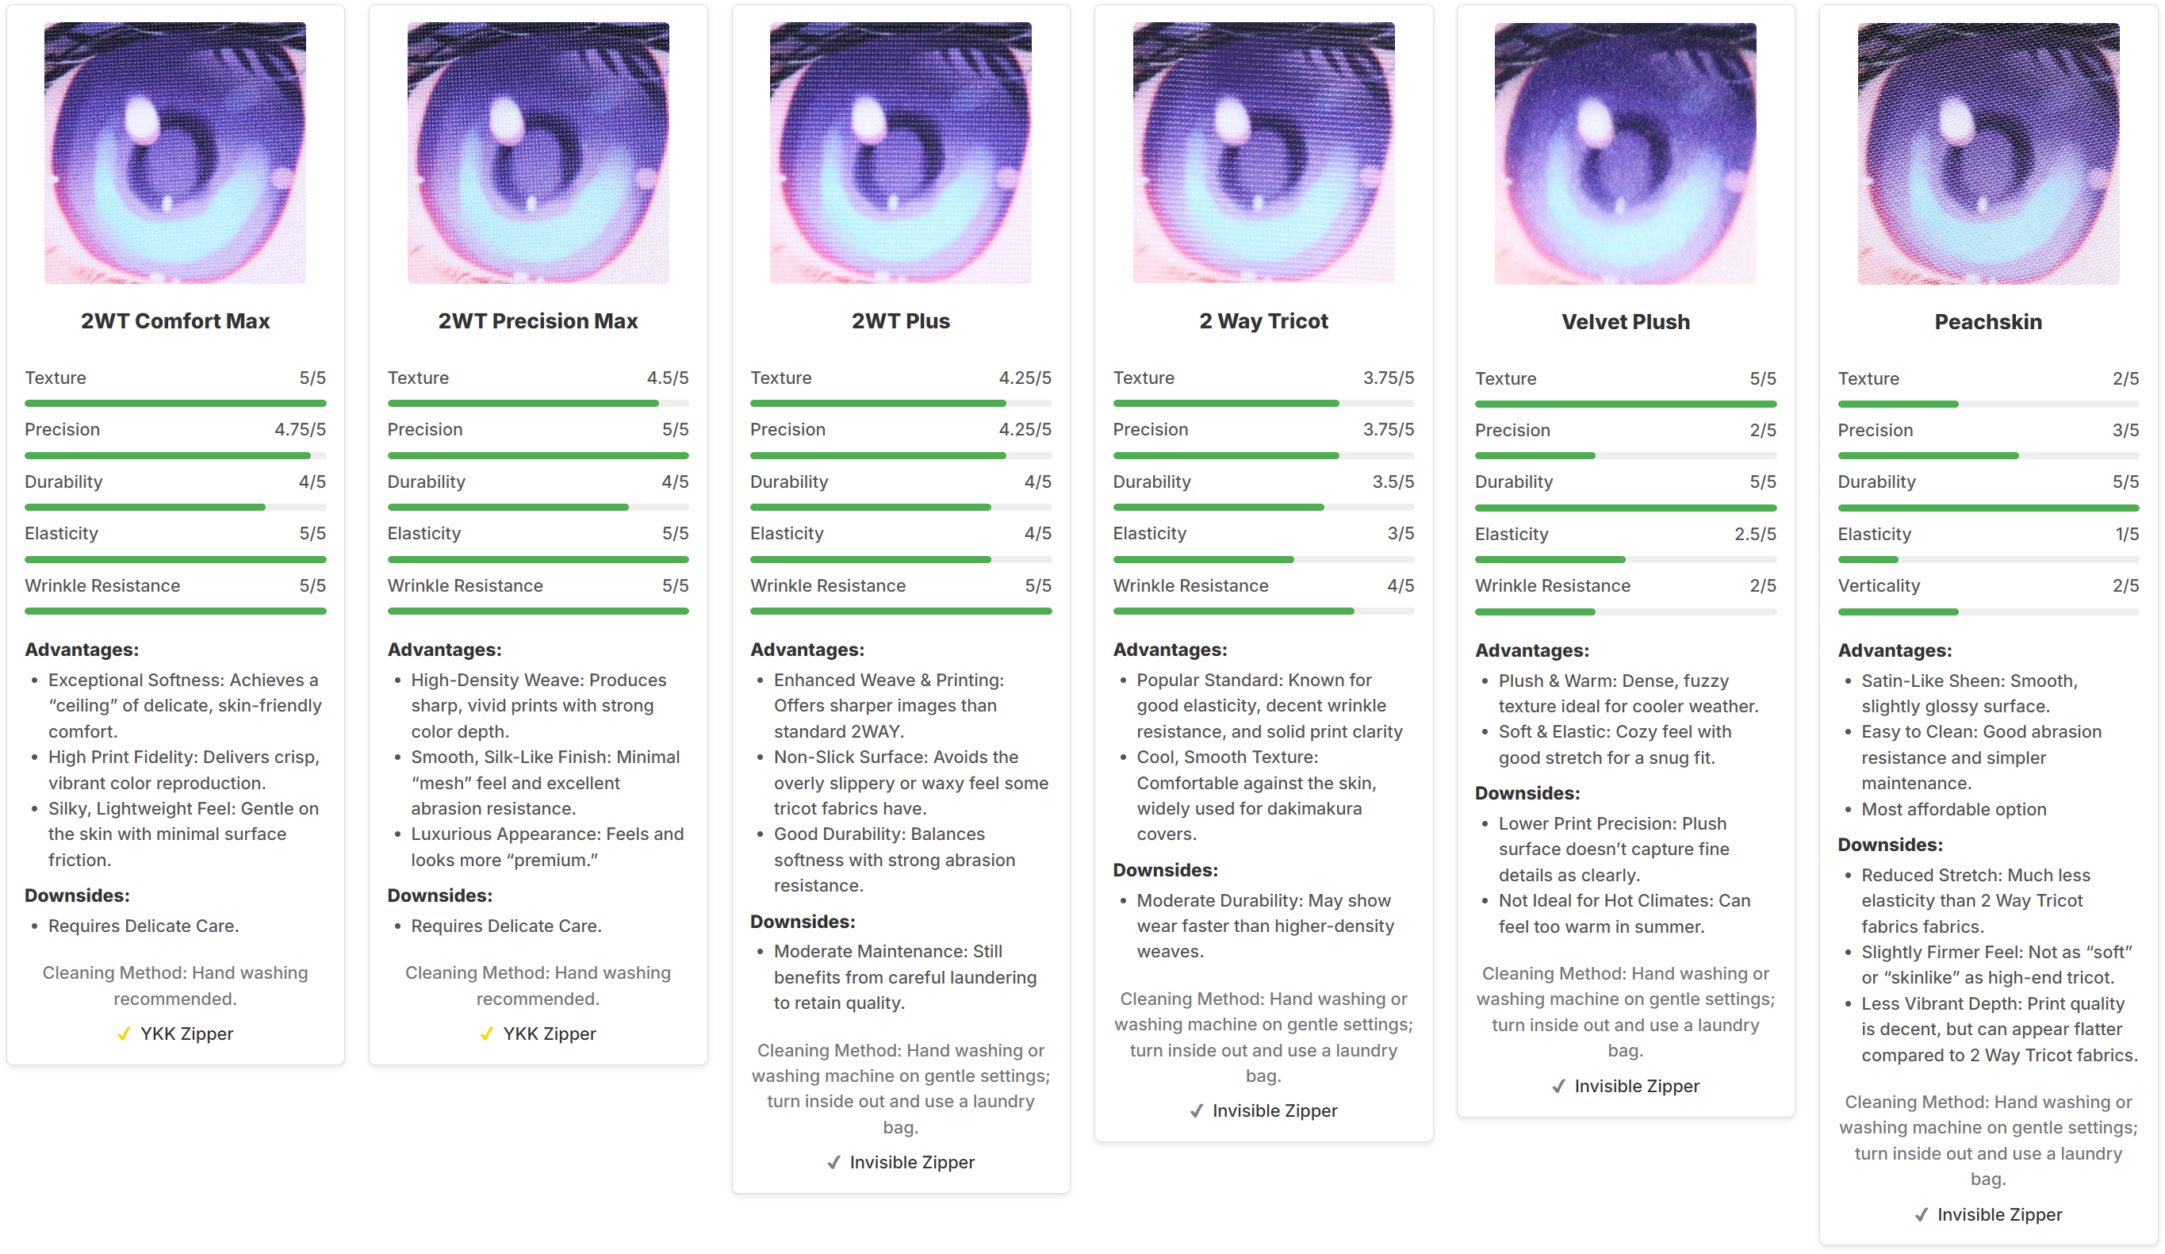Viewport: 2165px width, 1254px height.
Task: Click the yellow checkmark beside YKK Zipper under 2WT Comfort Max
Action: point(124,1034)
